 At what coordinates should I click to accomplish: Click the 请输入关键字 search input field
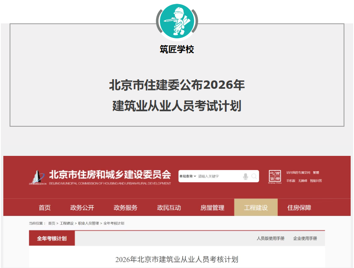[219, 176]
